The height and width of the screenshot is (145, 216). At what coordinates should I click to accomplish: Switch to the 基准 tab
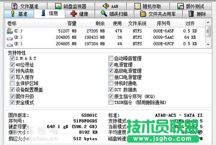19,14
